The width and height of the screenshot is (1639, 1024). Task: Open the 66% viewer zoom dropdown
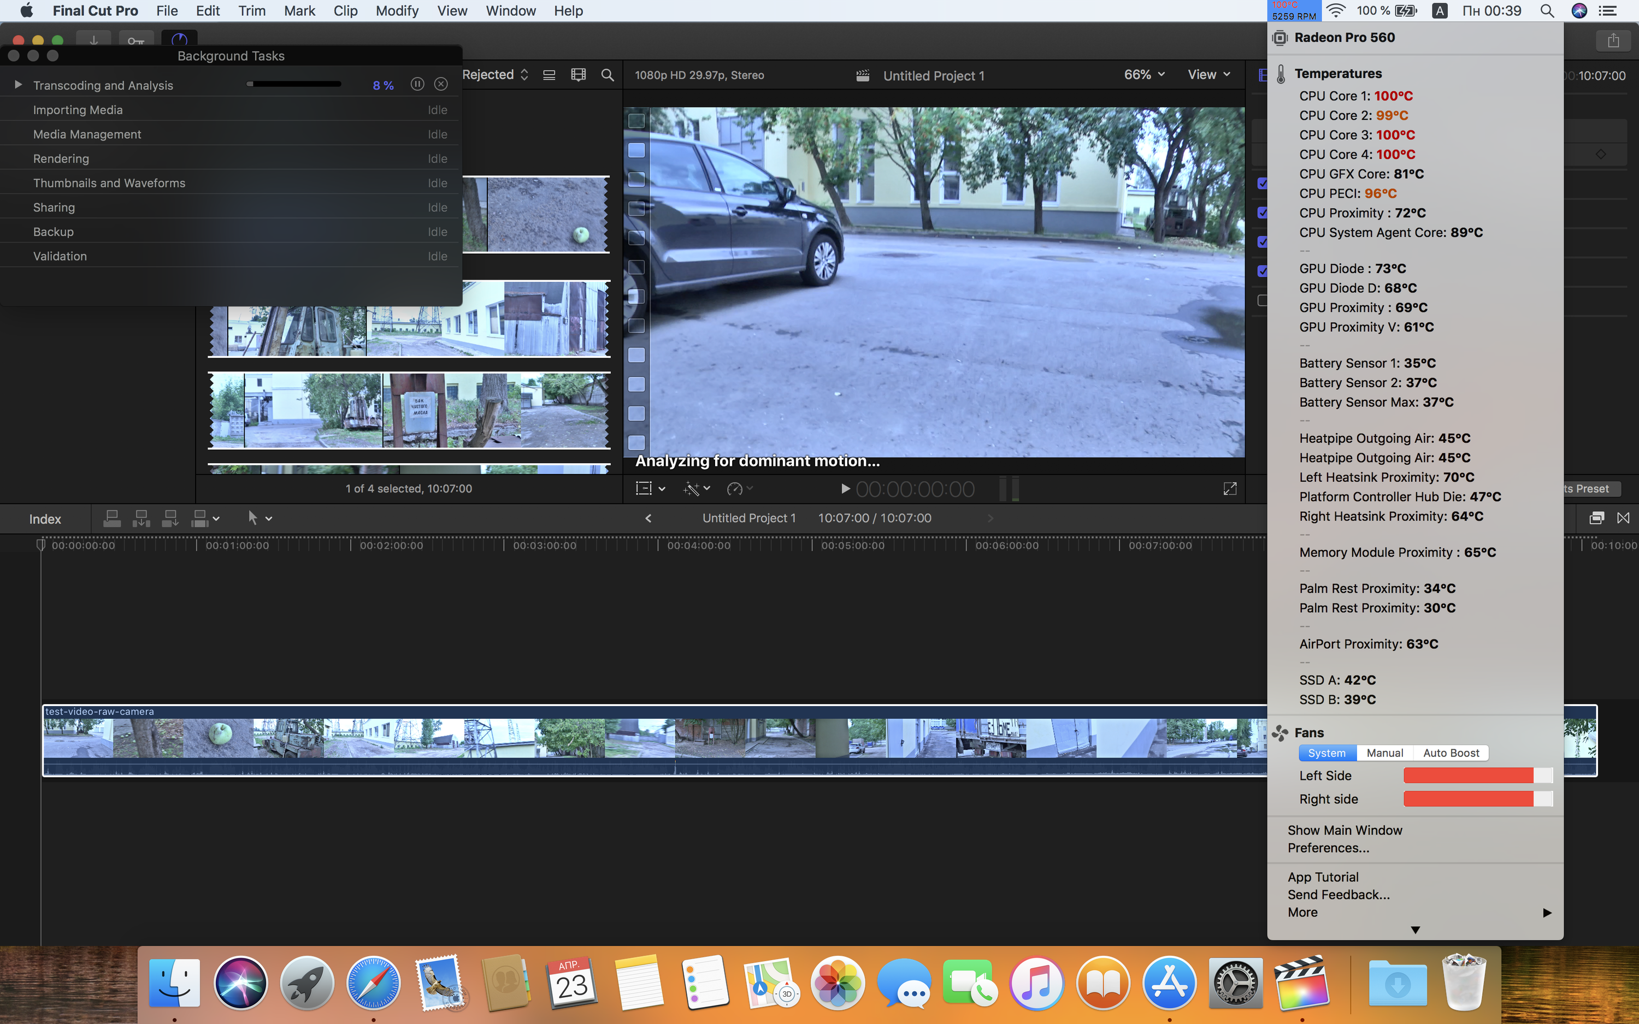point(1144,74)
